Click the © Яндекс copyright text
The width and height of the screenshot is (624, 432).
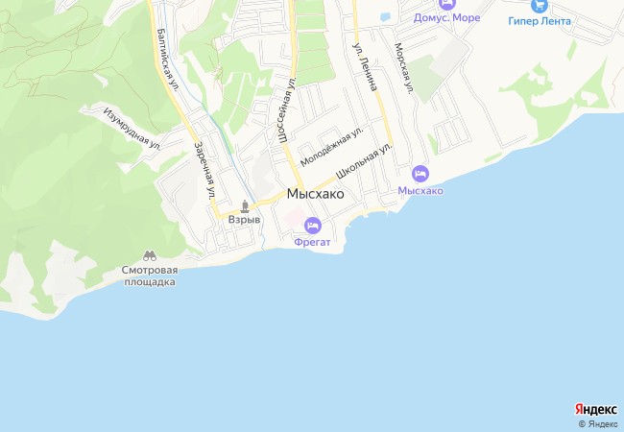(x=598, y=424)
